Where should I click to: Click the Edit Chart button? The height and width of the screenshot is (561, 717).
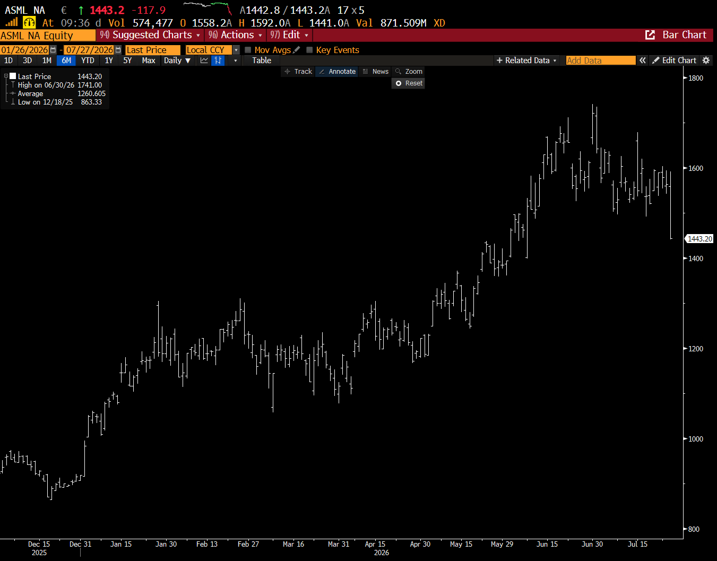[674, 61]
